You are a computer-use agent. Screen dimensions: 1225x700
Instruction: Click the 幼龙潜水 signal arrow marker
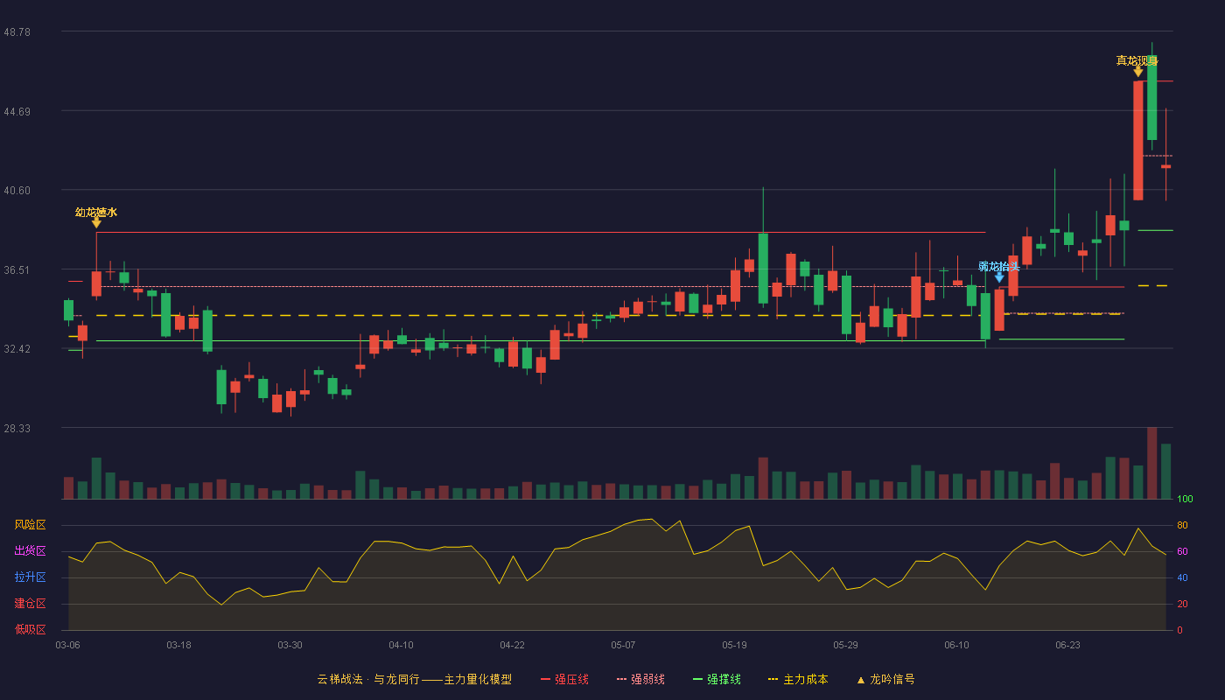click(x=96, y=223)
